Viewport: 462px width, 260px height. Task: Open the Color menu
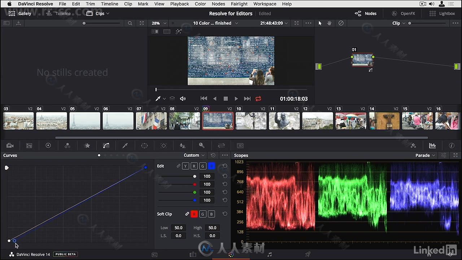200,4
